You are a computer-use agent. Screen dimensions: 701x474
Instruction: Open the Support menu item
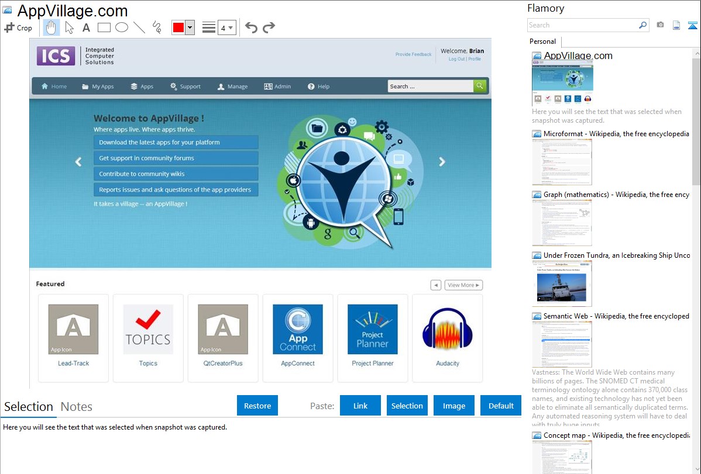click(185, 87)
